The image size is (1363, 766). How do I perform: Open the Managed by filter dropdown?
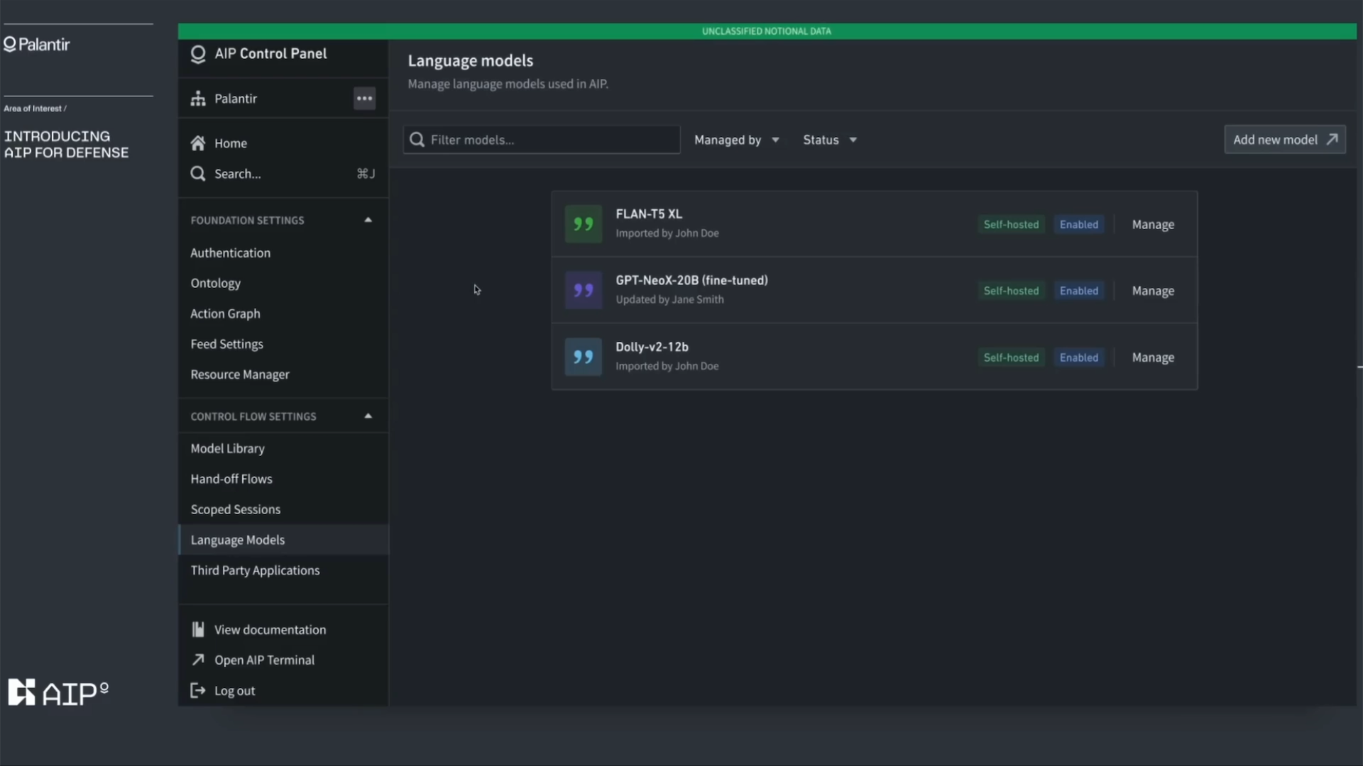tap(736, 140)
